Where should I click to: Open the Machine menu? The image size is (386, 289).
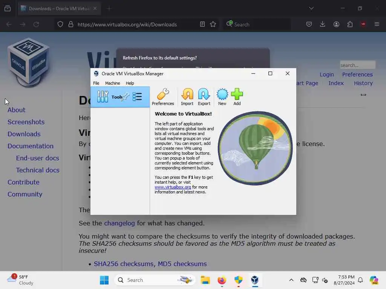click(112, 83)
